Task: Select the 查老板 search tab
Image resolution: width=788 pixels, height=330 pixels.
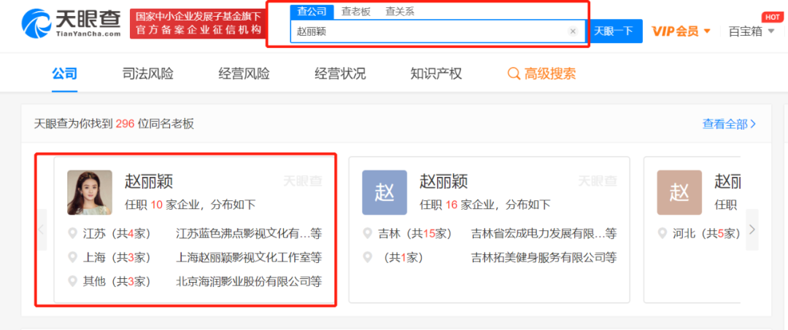Action: coord(356,12)
